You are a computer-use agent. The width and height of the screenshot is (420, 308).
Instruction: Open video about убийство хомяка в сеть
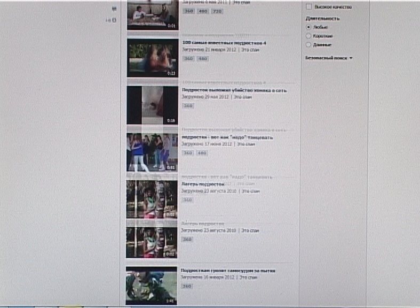234,90
